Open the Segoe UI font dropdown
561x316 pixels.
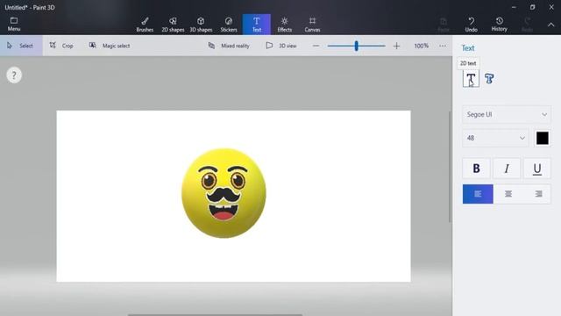[507, 114]
